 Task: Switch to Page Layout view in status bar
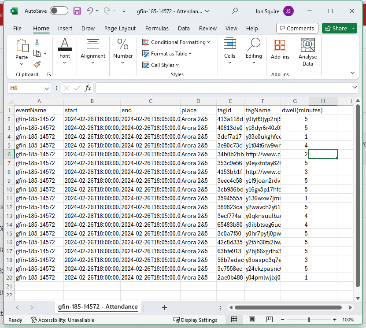pyautogui.click(x=251, y=320)
